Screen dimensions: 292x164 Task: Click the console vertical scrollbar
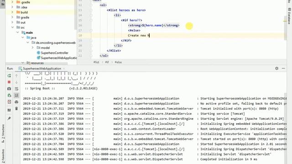pyautogui.click(x=285, y=128)
